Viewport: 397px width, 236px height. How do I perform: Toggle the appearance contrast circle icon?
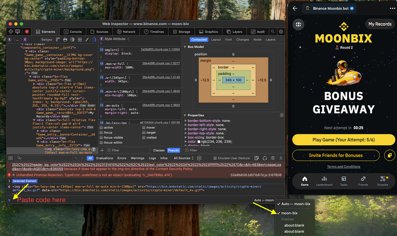pos(72,40)
